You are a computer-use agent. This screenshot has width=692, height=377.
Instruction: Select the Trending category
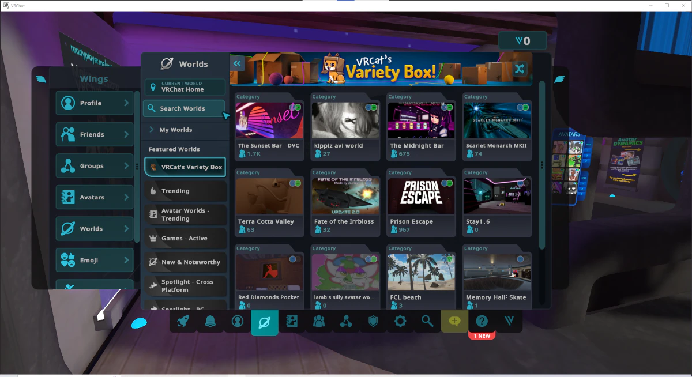point(185,191)
